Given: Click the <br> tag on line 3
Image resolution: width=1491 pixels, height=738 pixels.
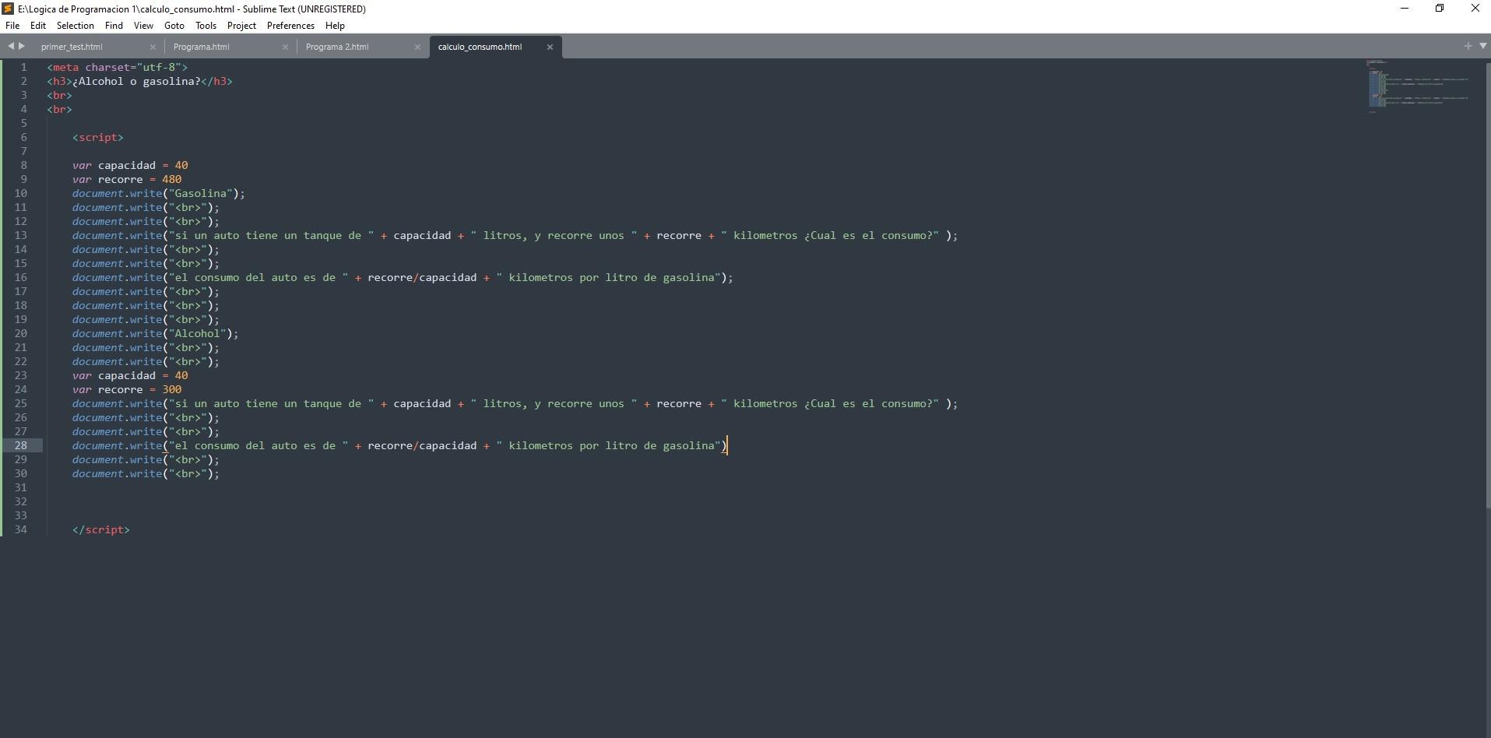Looking at the screenshot, I should click(x=59, y=95).
